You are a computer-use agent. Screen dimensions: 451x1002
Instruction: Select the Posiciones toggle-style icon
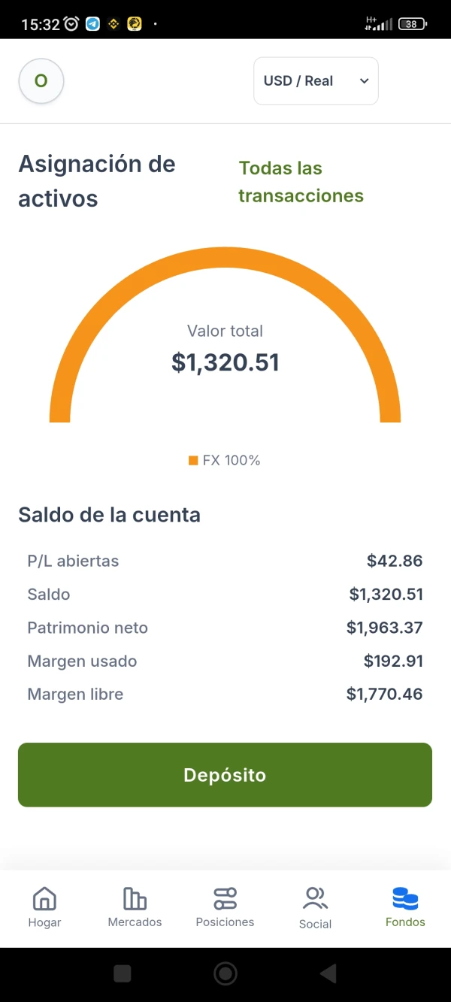pyautogui.click(x=225, y=898)
